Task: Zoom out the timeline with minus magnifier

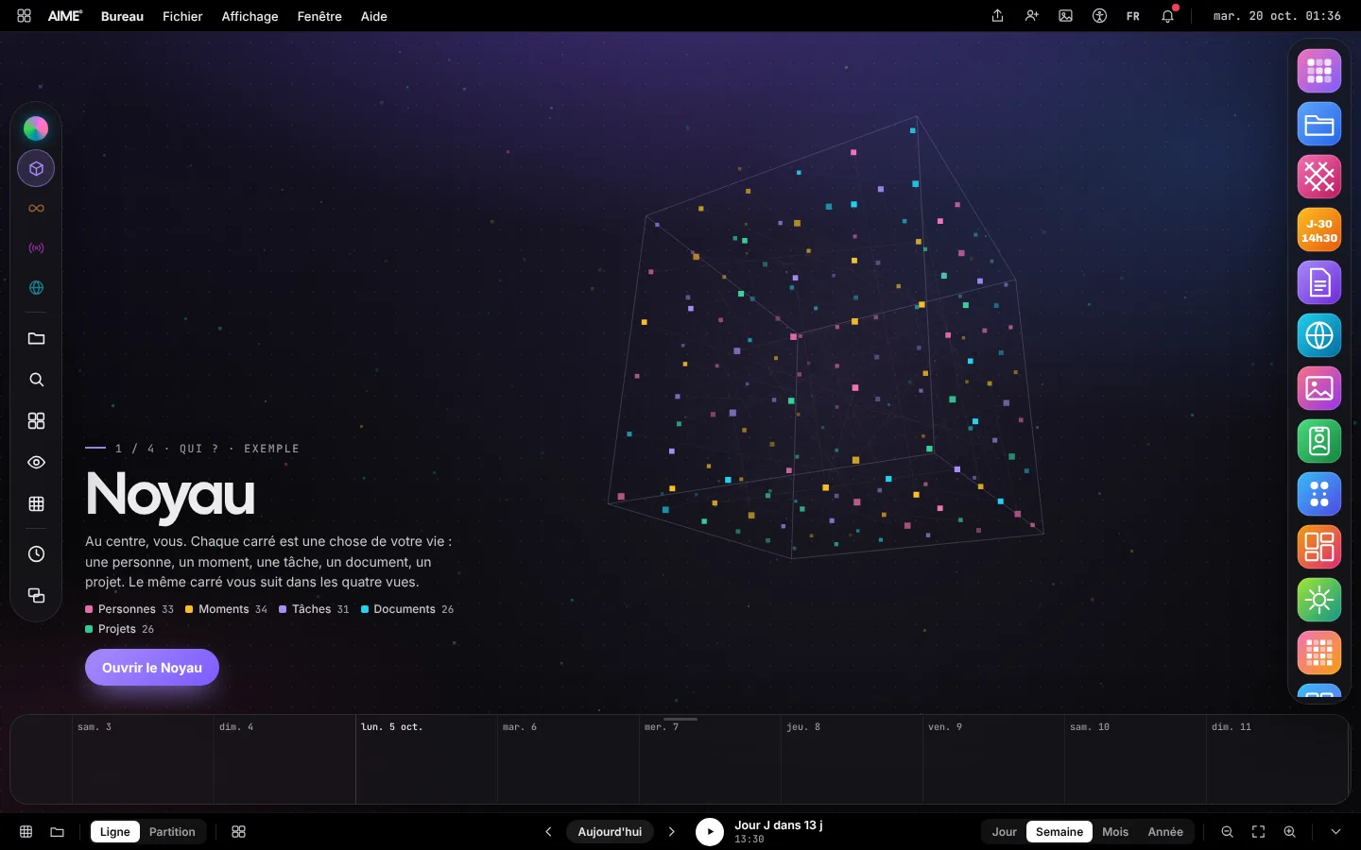Action: (x=1227, y=832)
